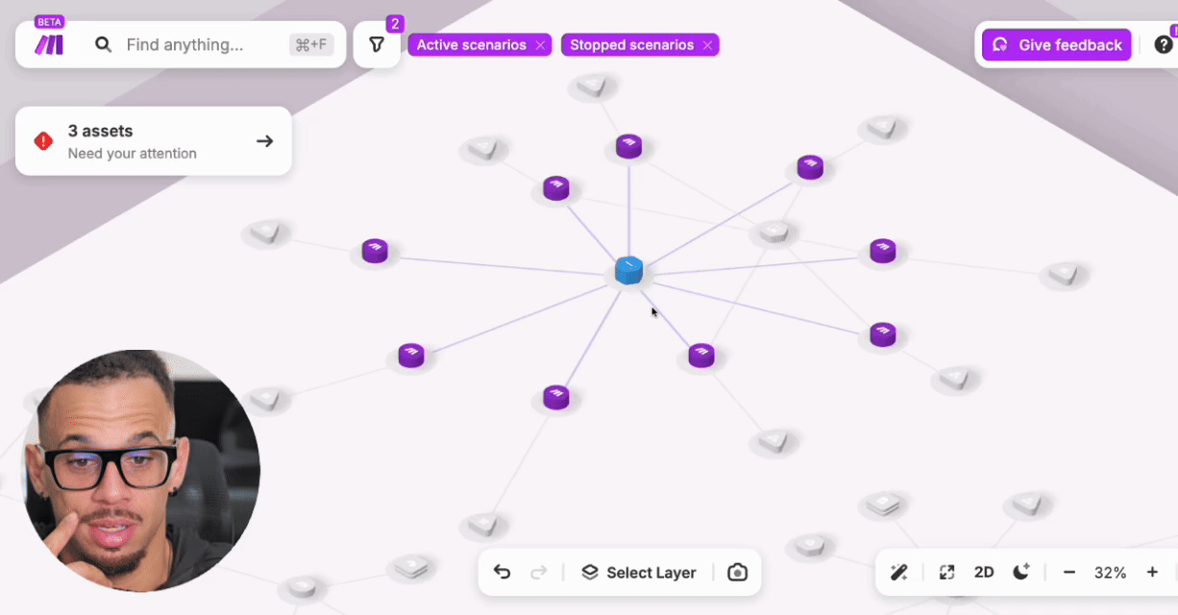The image size is (1178, 615).
Task: Click the redo arrow icon
Action: pos(539,572)
